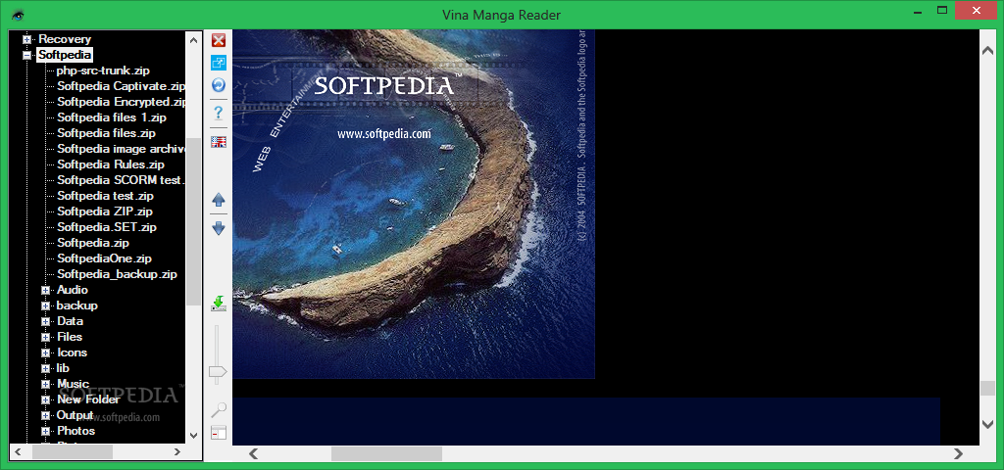
Task: Select Softpedia.SET.zip
Action: [107, 227]
